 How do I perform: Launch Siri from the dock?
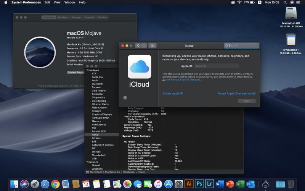(24, 184)
